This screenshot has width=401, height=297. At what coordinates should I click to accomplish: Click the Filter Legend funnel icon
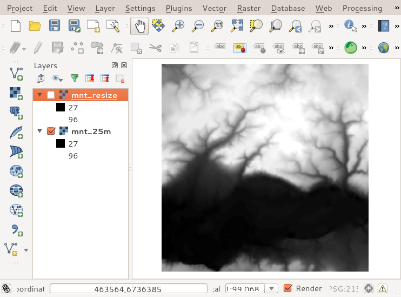75,78
